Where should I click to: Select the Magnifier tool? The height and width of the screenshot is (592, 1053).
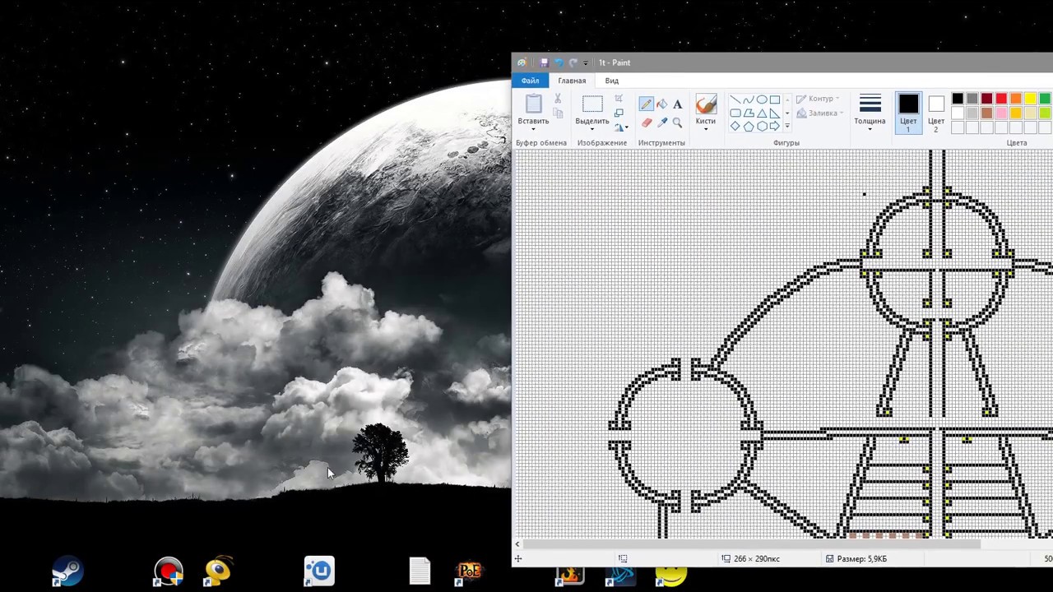pos(677,123)
